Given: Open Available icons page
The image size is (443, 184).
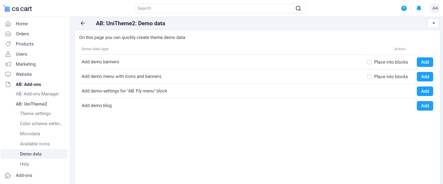Looking at the screenshot, I should click(x=35, y=144).
